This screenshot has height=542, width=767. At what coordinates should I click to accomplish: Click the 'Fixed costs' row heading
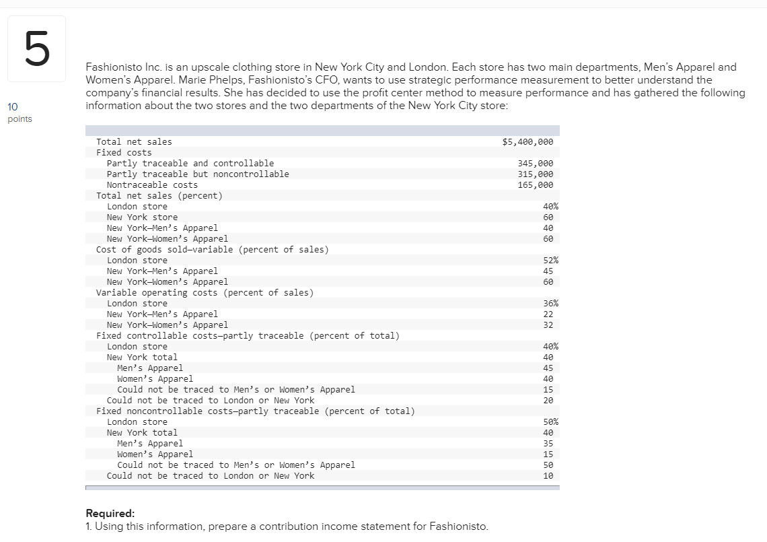[x=124, y=153]
